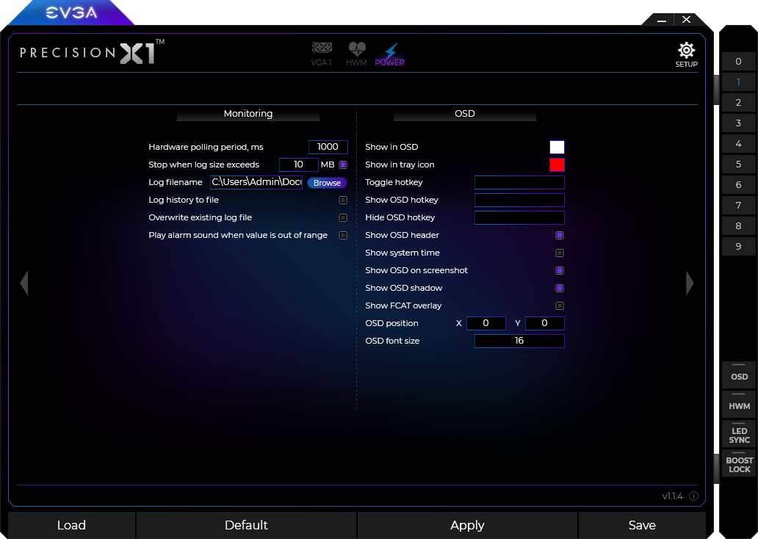Open the HWM hardware monitor page
This screenshot has height=539, width=758.
(x=357, y=54)
